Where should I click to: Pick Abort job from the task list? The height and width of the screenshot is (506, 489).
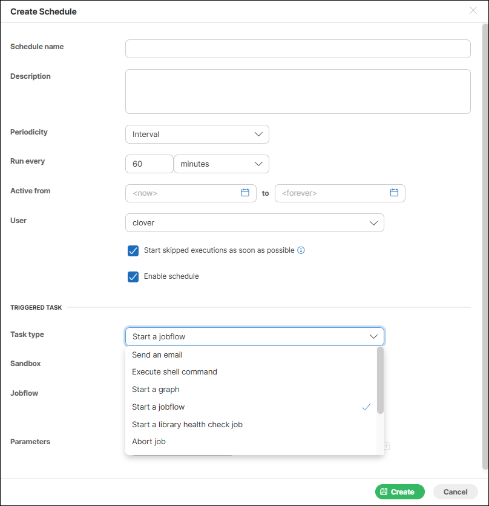[x=149, y=441]
